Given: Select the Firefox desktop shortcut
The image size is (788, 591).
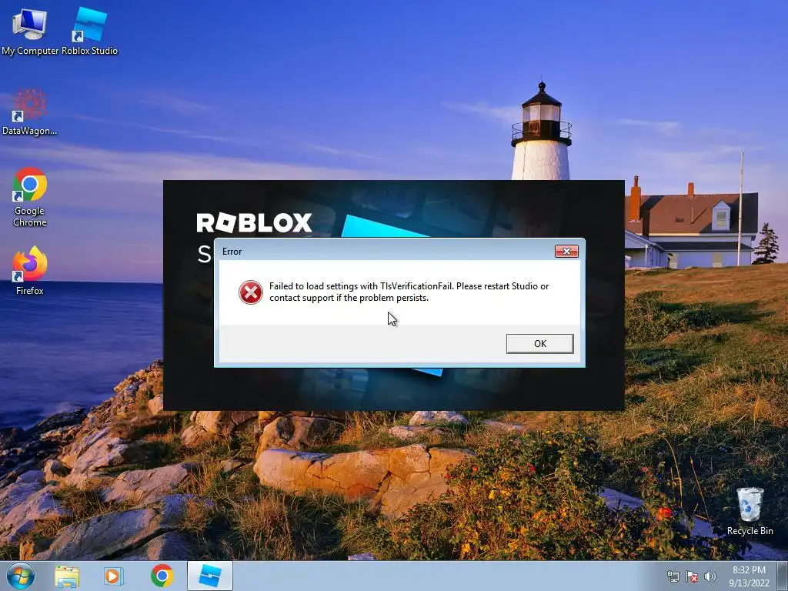Looking at the screenshot, I should click(x=30, y=270).
